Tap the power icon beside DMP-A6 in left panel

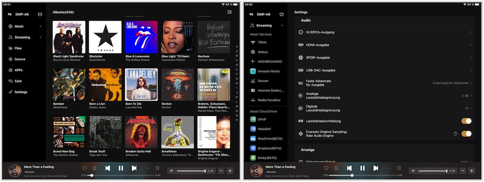pos(40,14)
